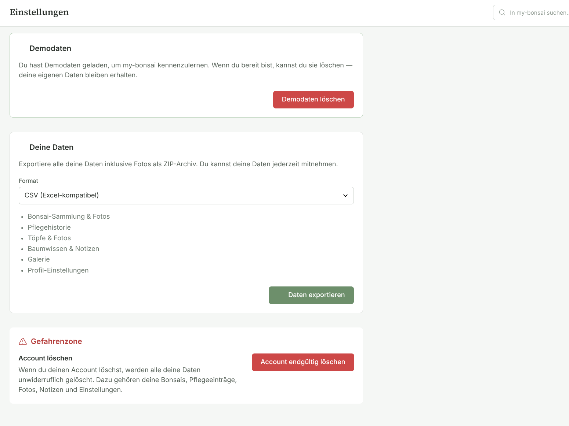569x426 pixels.
Task: Select the chevron on the Format selector
Action: (x=345, y=196)
